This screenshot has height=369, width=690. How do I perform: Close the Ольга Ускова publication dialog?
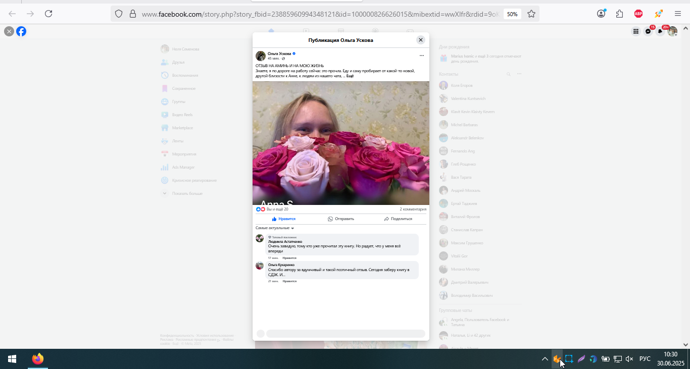(421, 40)
